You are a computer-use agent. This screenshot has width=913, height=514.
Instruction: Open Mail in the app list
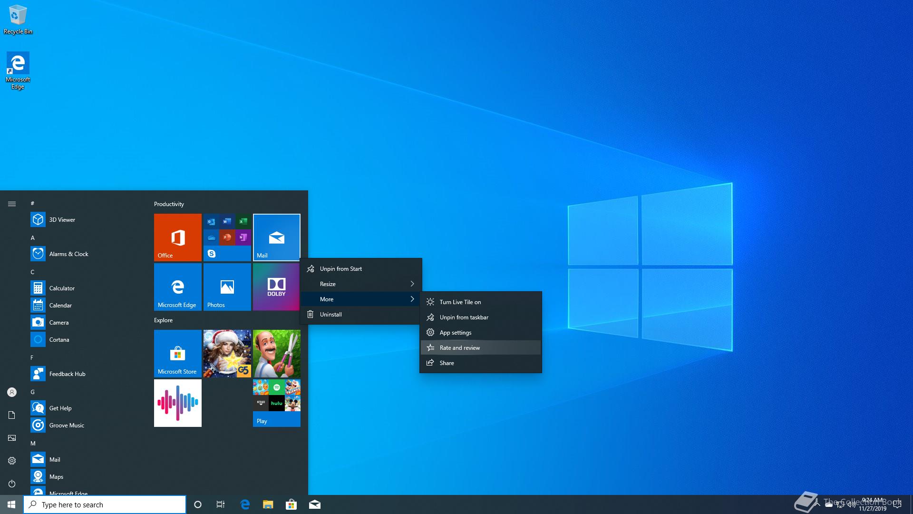(x=86, y=460)
